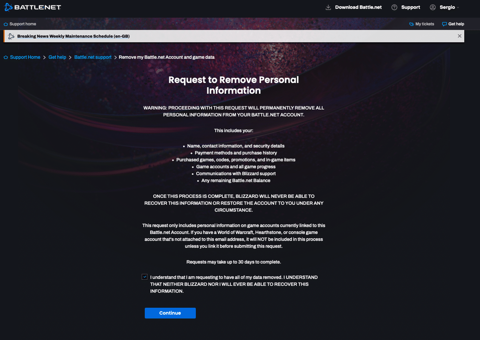
Task: Click the Sergio user profile icon
Action: pos(433,7)
